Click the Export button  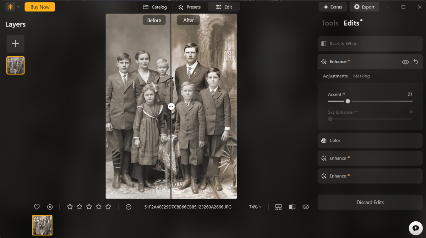364,7
